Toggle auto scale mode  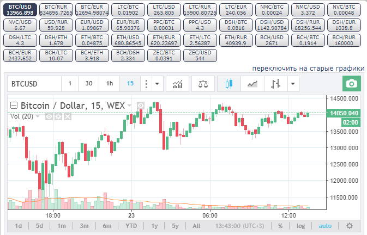coord(325,226)
